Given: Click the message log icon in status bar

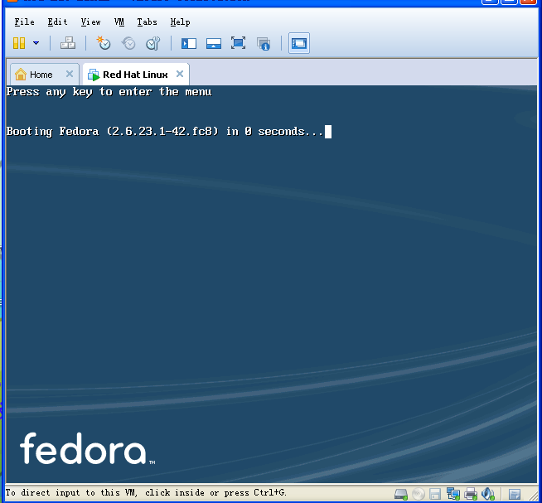Looking at the screenshot, I should (x=515, y=495).
